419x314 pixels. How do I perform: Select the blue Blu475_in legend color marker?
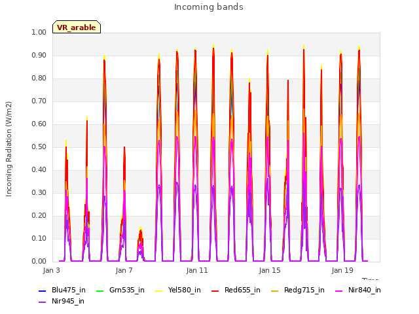(x=43, y=290)
